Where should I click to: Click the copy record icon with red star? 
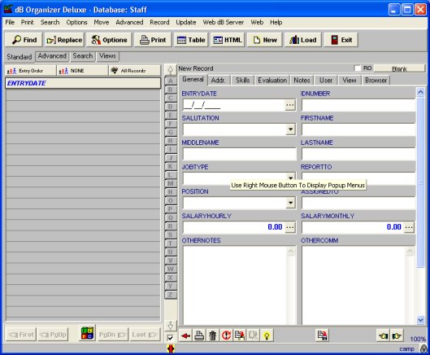(240, 335)
